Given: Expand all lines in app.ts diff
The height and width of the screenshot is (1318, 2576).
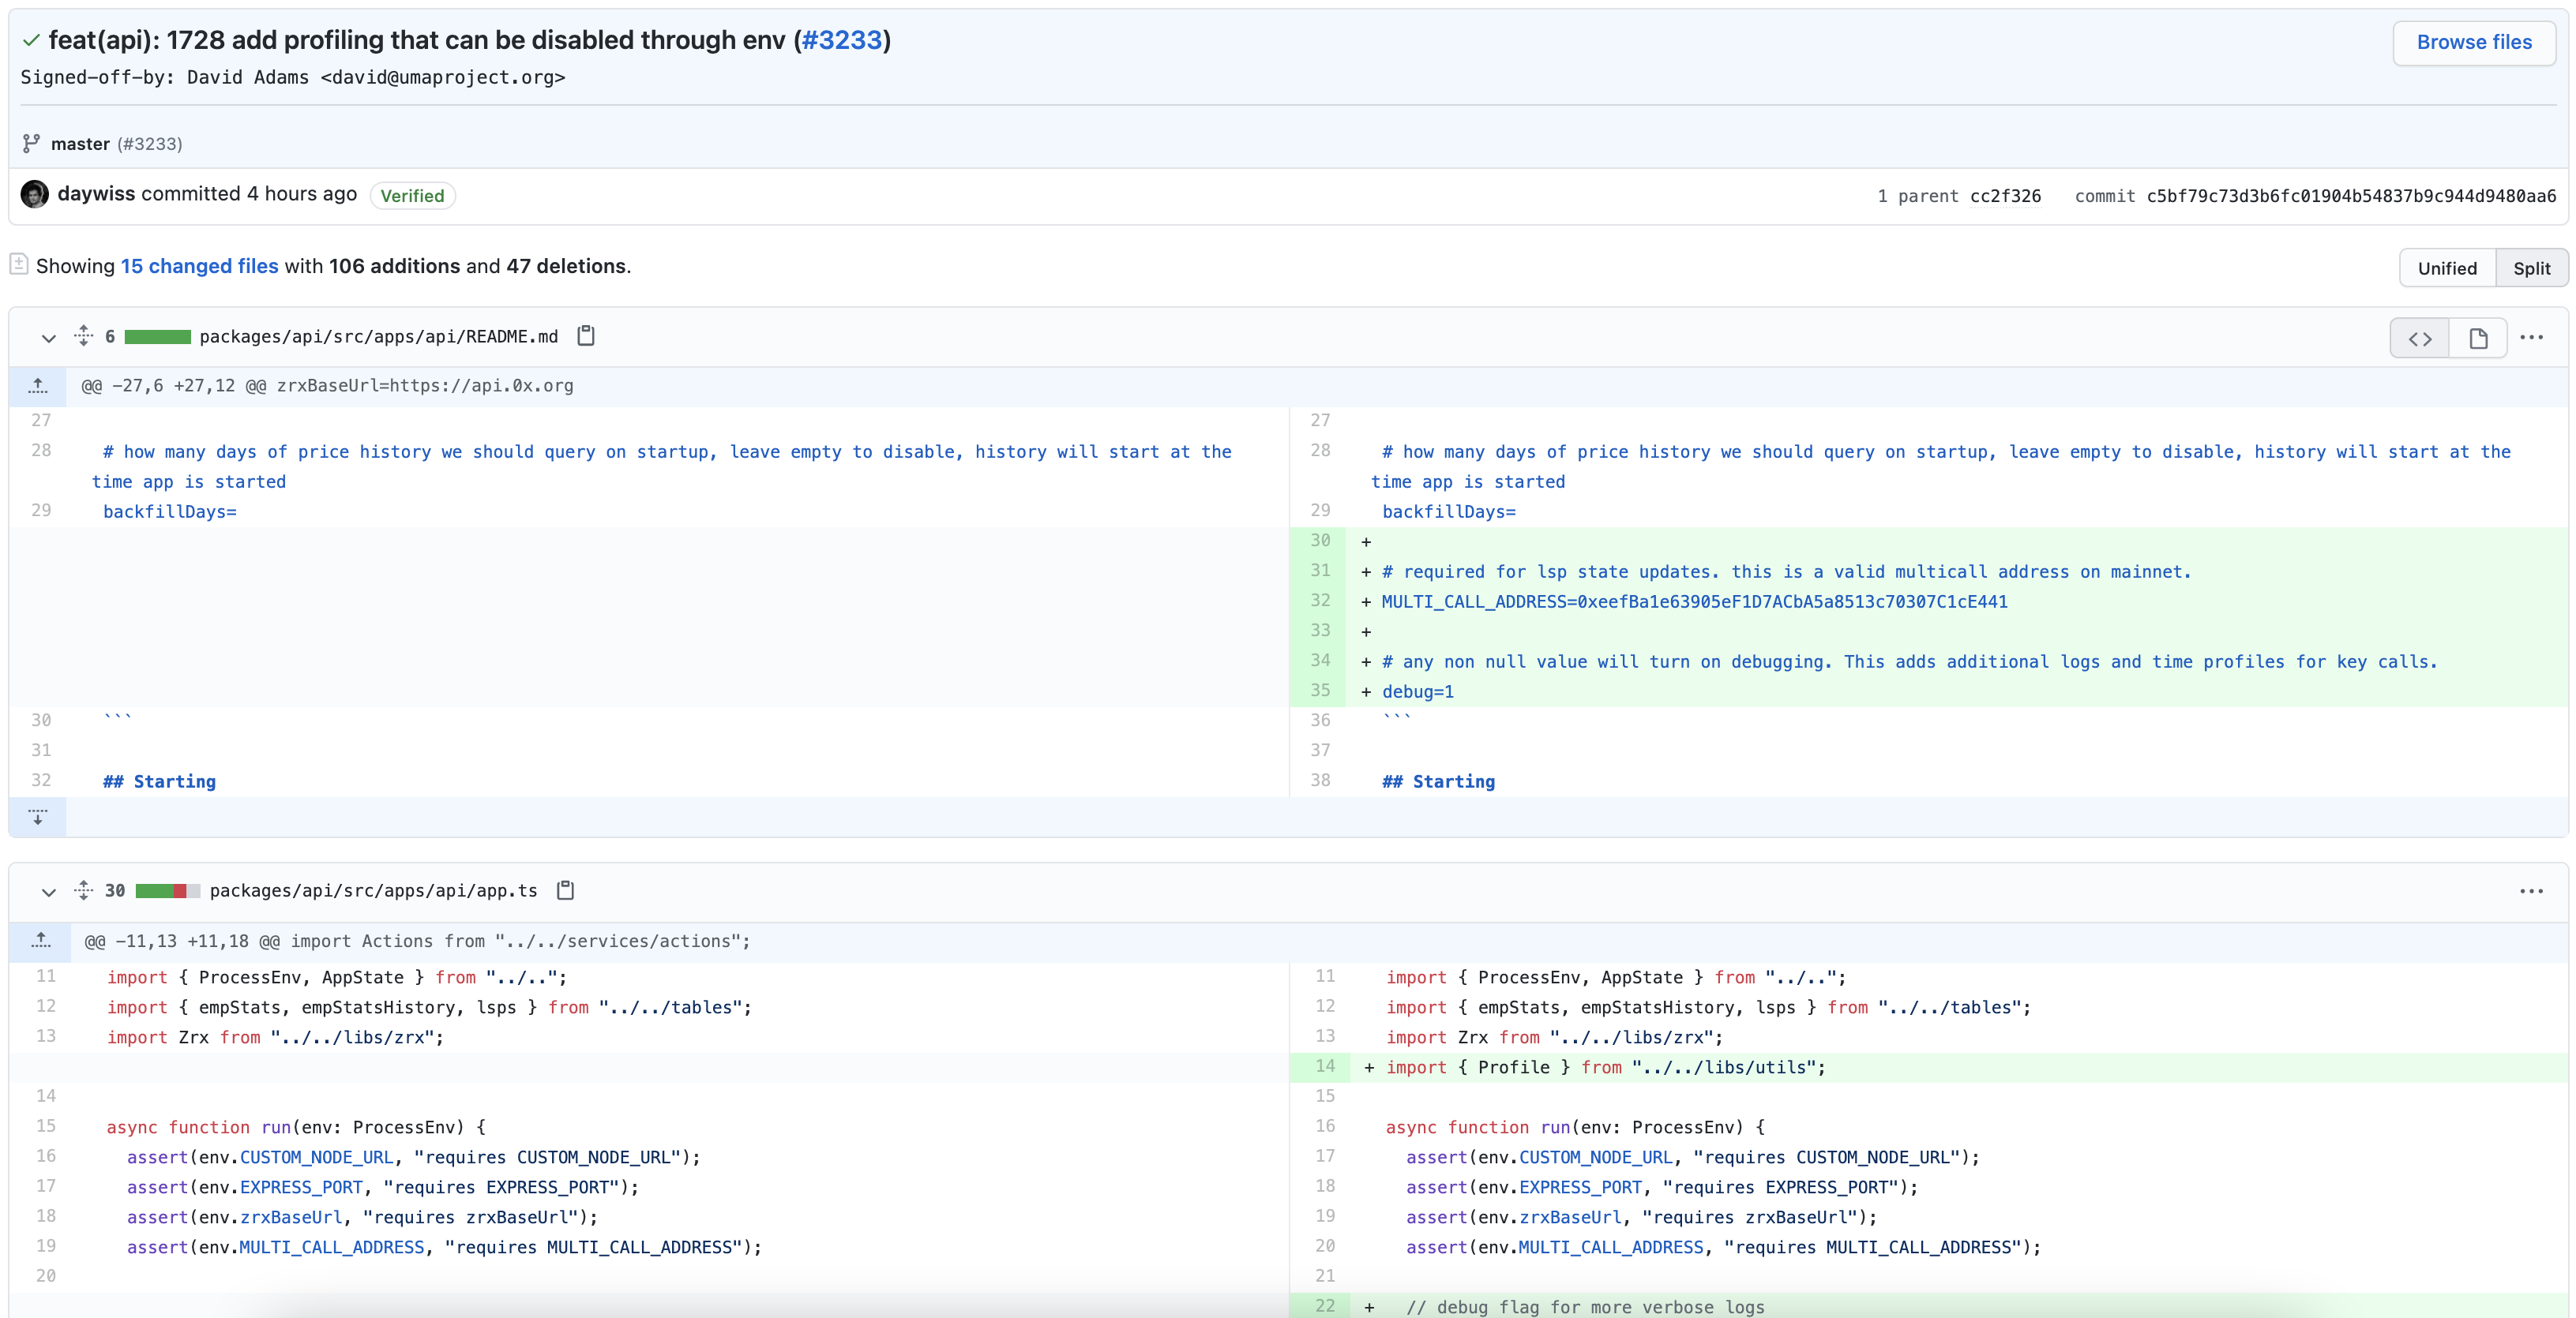Looking at the screenshot, I should point(84,889).
